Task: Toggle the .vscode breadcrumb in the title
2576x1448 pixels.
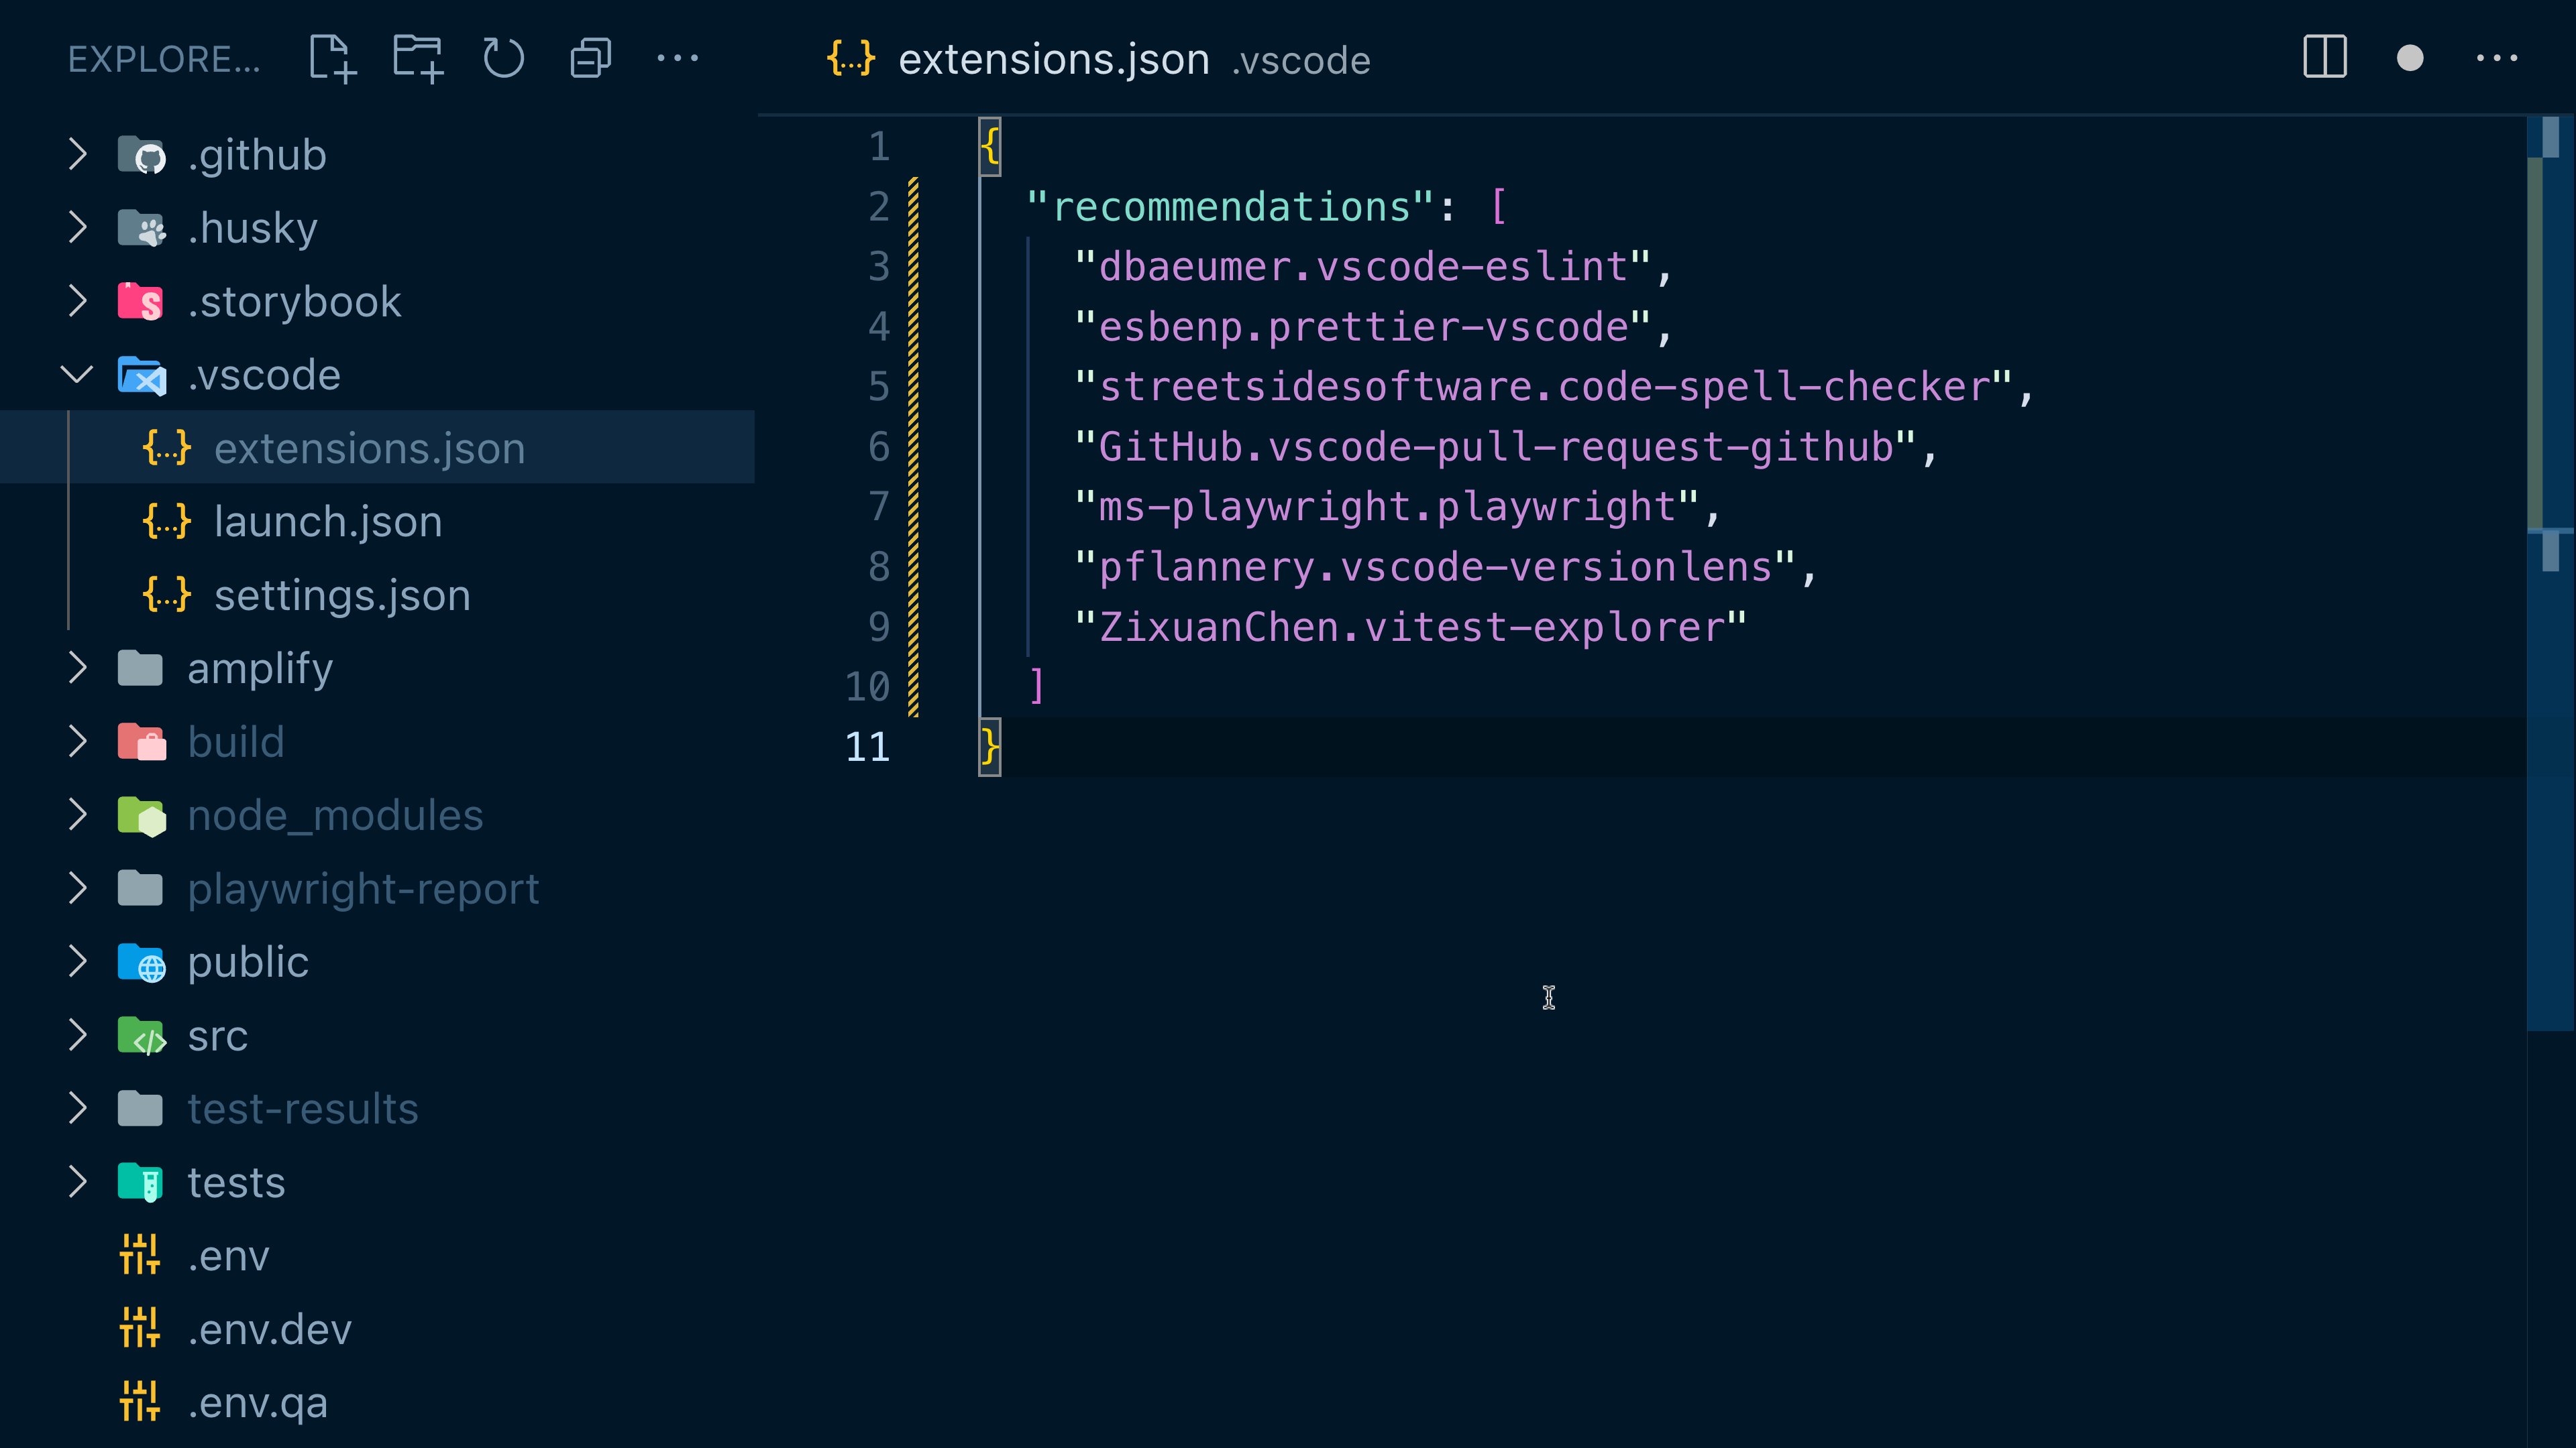Action: tap(1301, 61)
